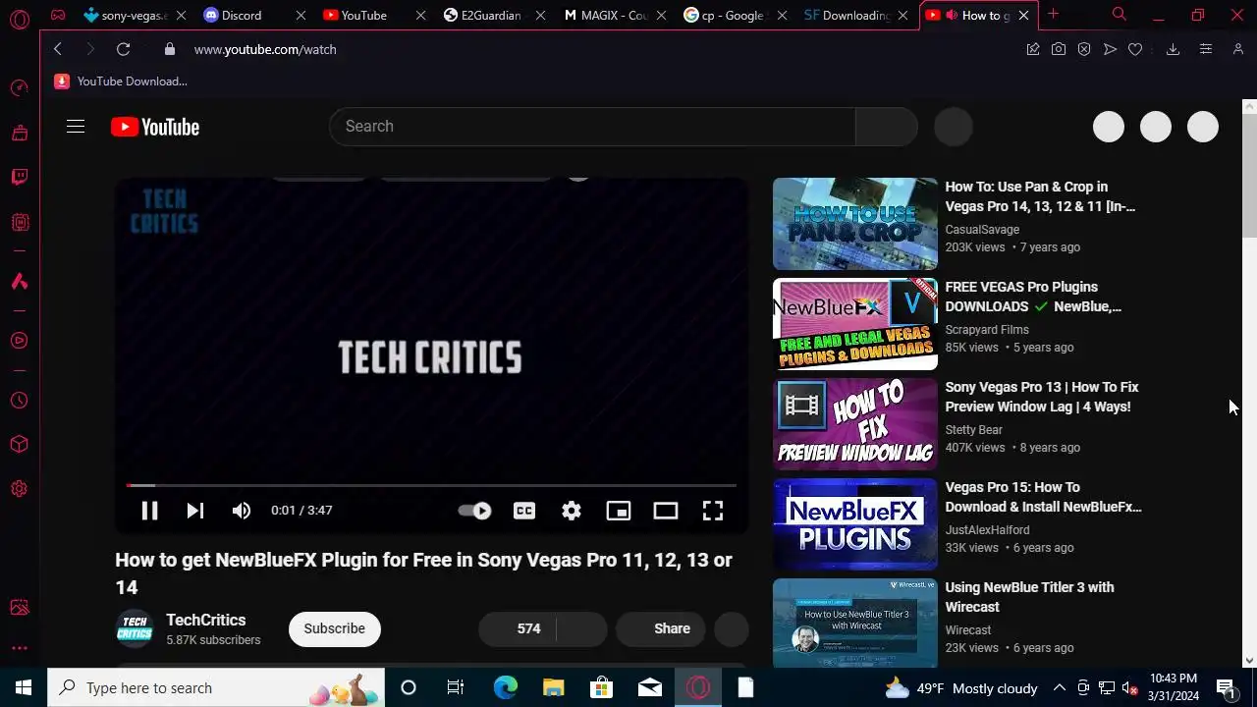Open the Player icon in sidebar

coord(20,341)
